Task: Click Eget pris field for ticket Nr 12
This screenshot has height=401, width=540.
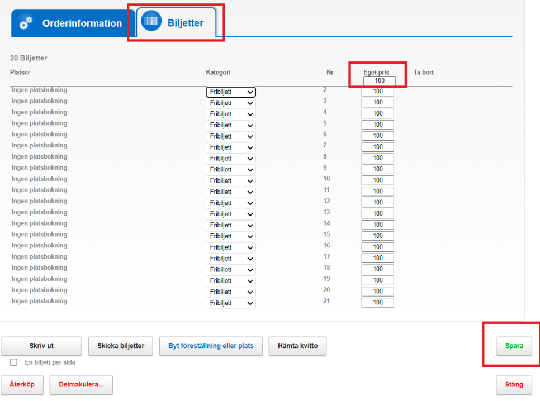Action: click(x=378, y=202)
